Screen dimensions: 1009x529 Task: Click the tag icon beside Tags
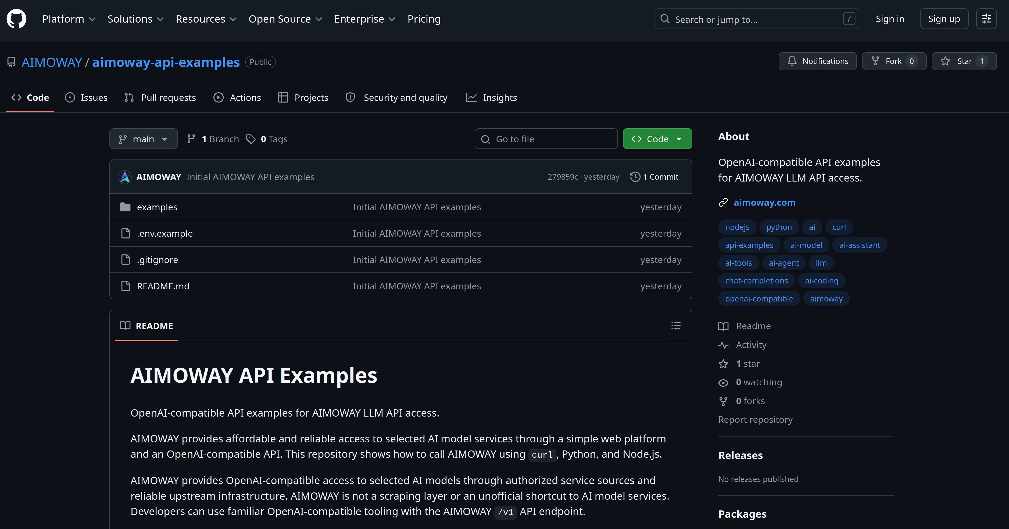click(251, 139)
